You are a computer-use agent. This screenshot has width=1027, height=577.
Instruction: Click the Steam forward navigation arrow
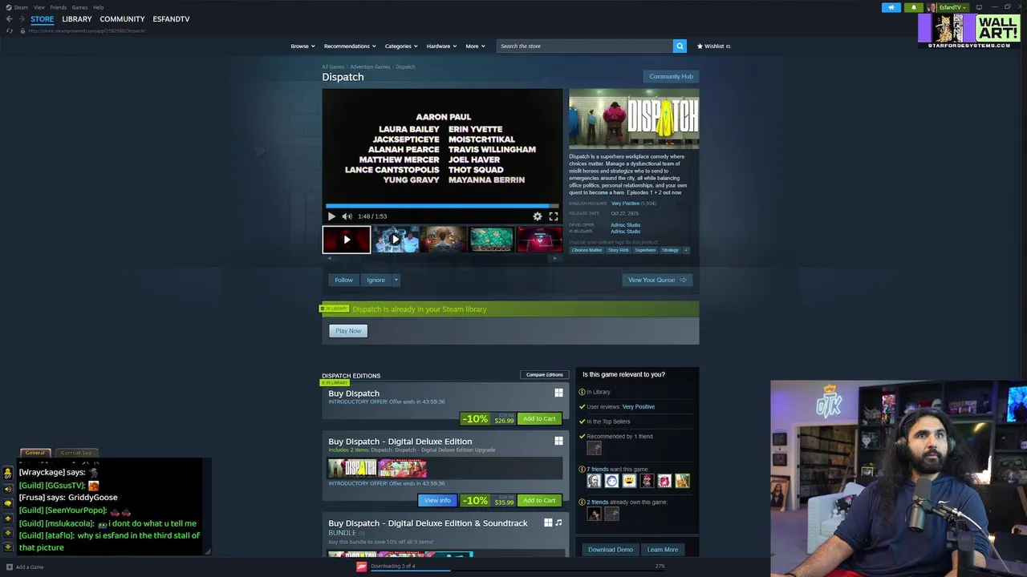tap(21, 18)
